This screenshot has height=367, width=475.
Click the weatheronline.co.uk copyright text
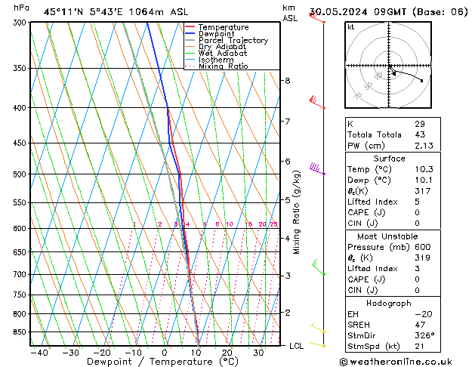pos(396,362)
